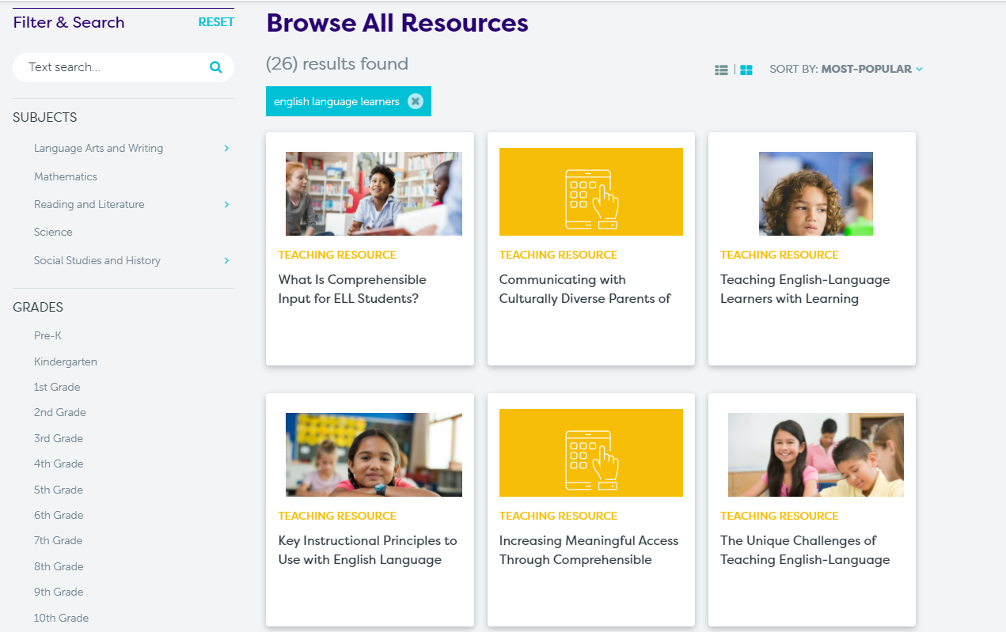
Task: Expand the Reading and Literature subject
Action: tap(226, 204)
